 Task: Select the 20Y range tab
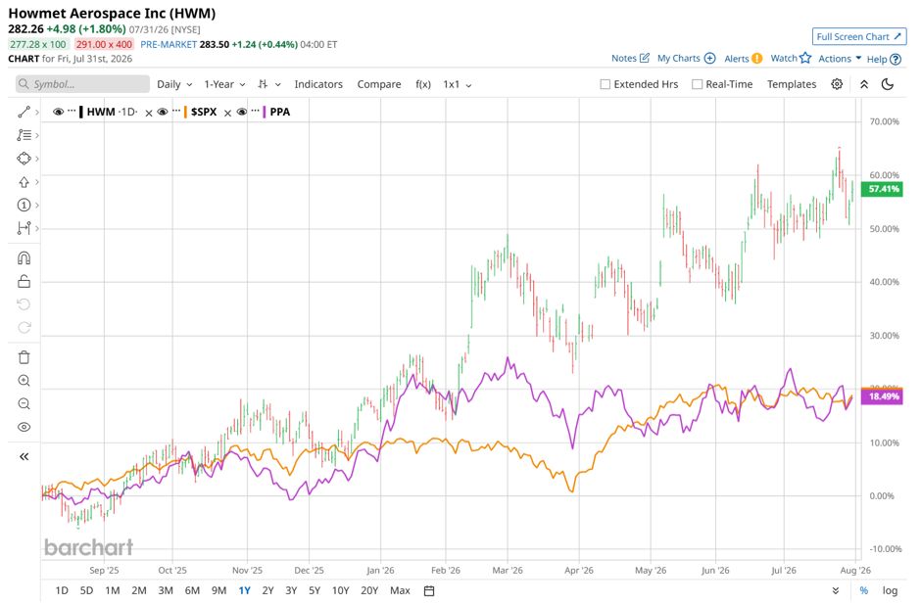369,590
